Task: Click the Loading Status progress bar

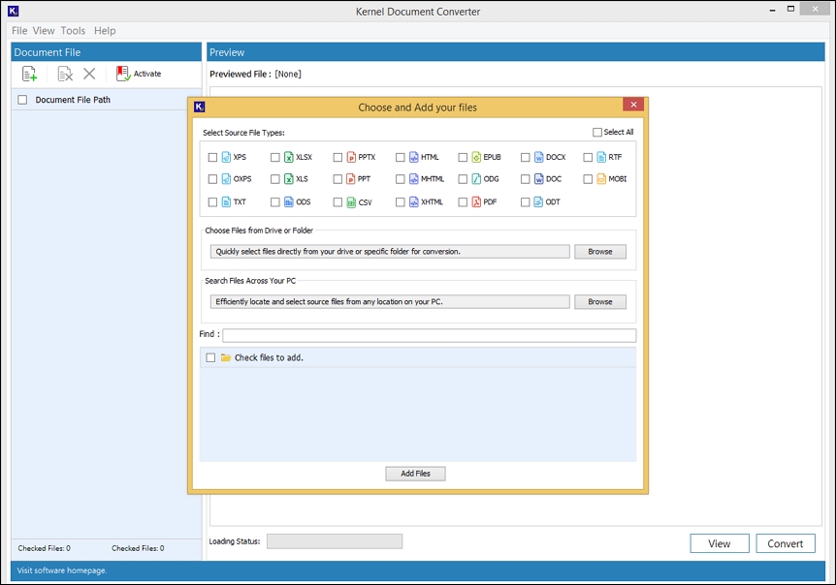Action: [335, 541]
